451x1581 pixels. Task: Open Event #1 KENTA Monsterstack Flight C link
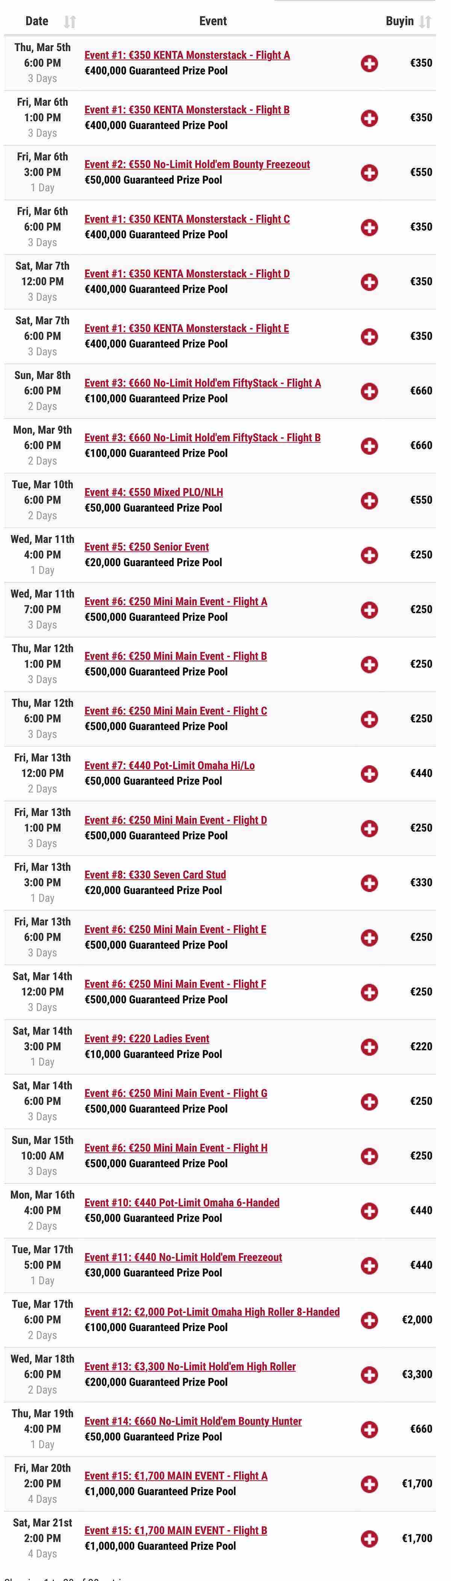[x=187, y=219]
